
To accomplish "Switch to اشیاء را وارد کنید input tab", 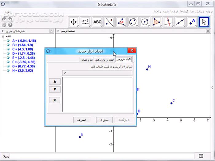I will click(105, 60).
